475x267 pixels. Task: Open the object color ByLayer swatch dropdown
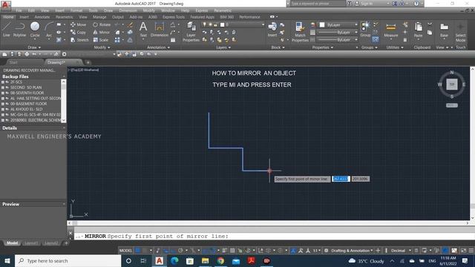338,24
